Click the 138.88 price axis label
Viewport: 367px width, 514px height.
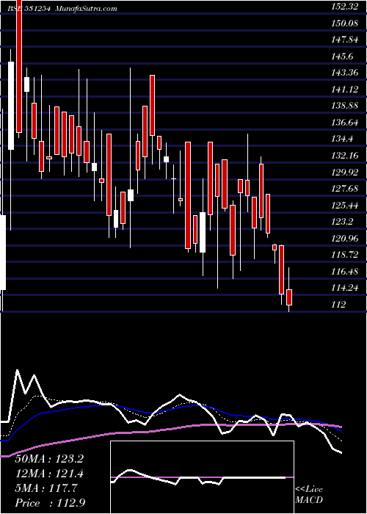pos(345,106)
